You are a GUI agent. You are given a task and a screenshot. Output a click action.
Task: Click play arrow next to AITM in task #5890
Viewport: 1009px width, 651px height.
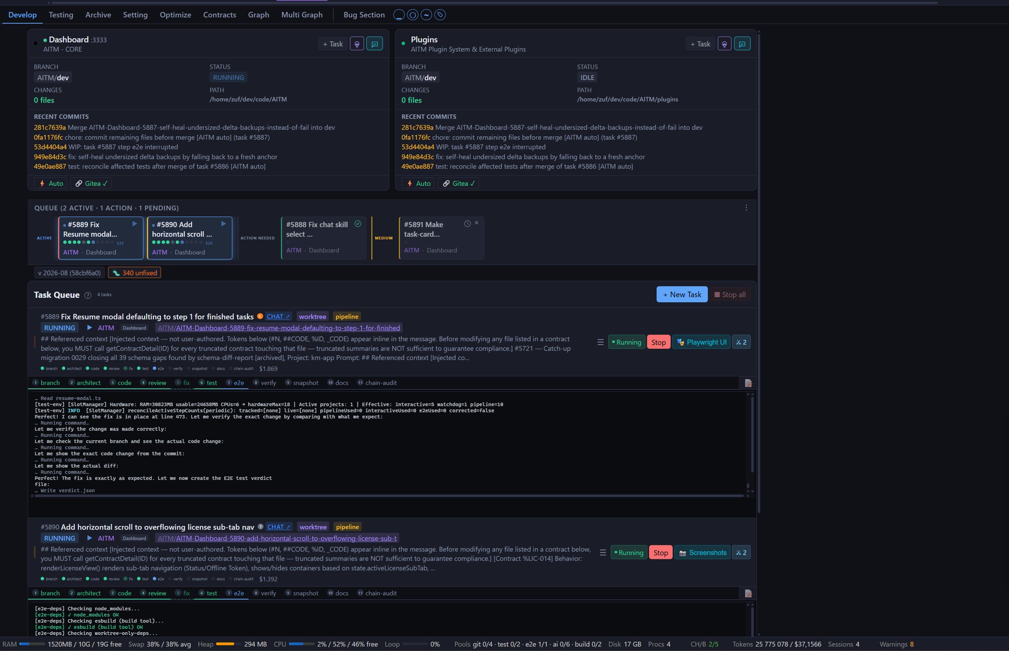(90, 538)
